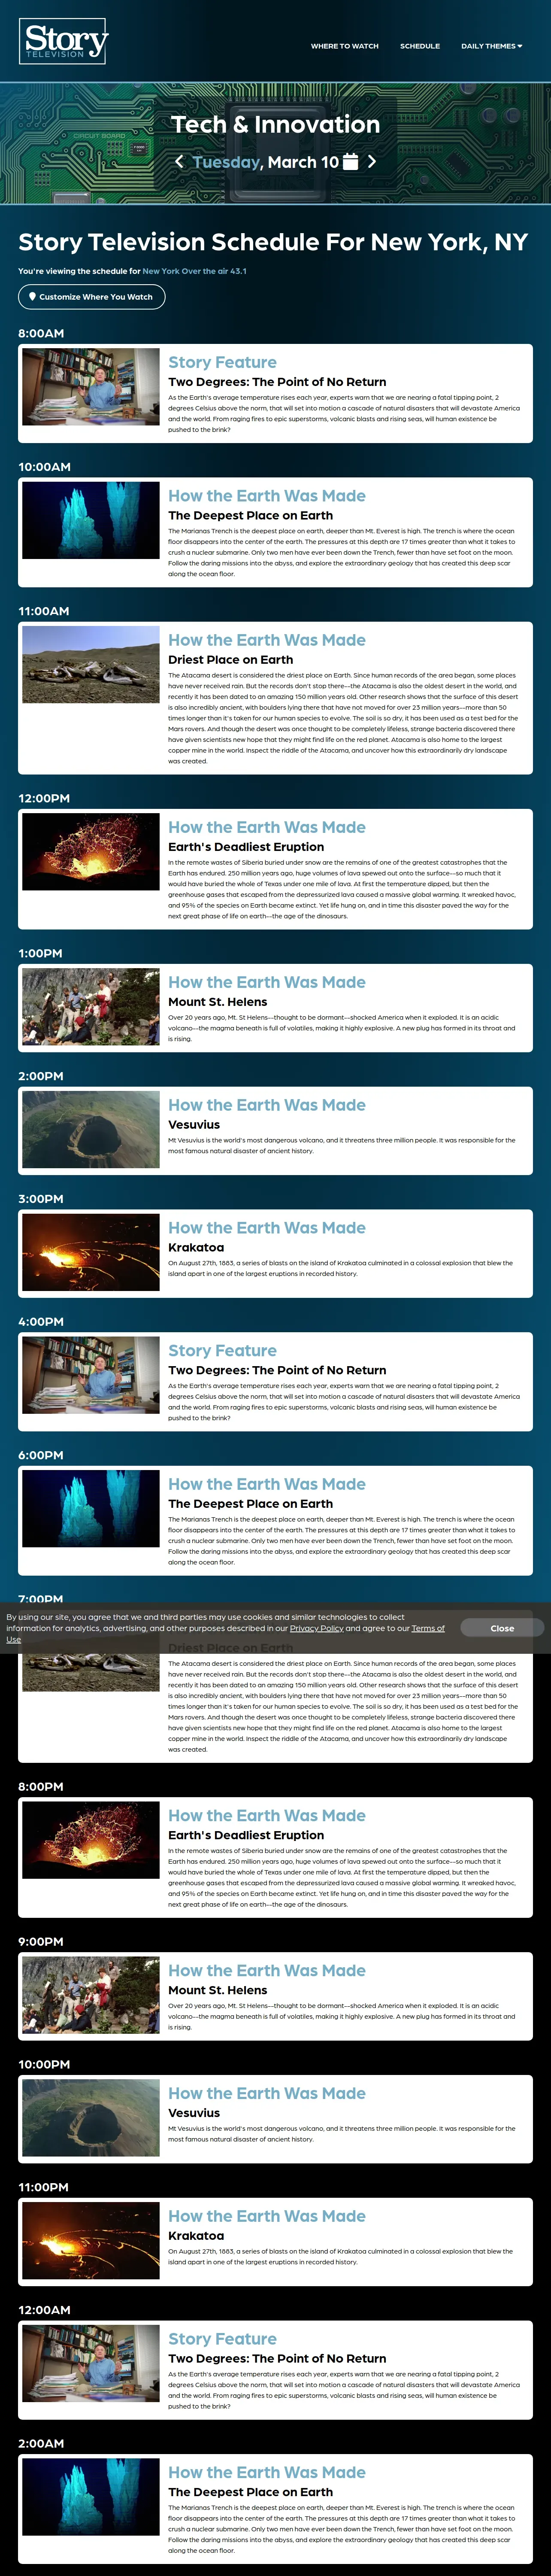
Task: Click 6:00PM How the Earth Was Made title
Action: point(267,1484)
